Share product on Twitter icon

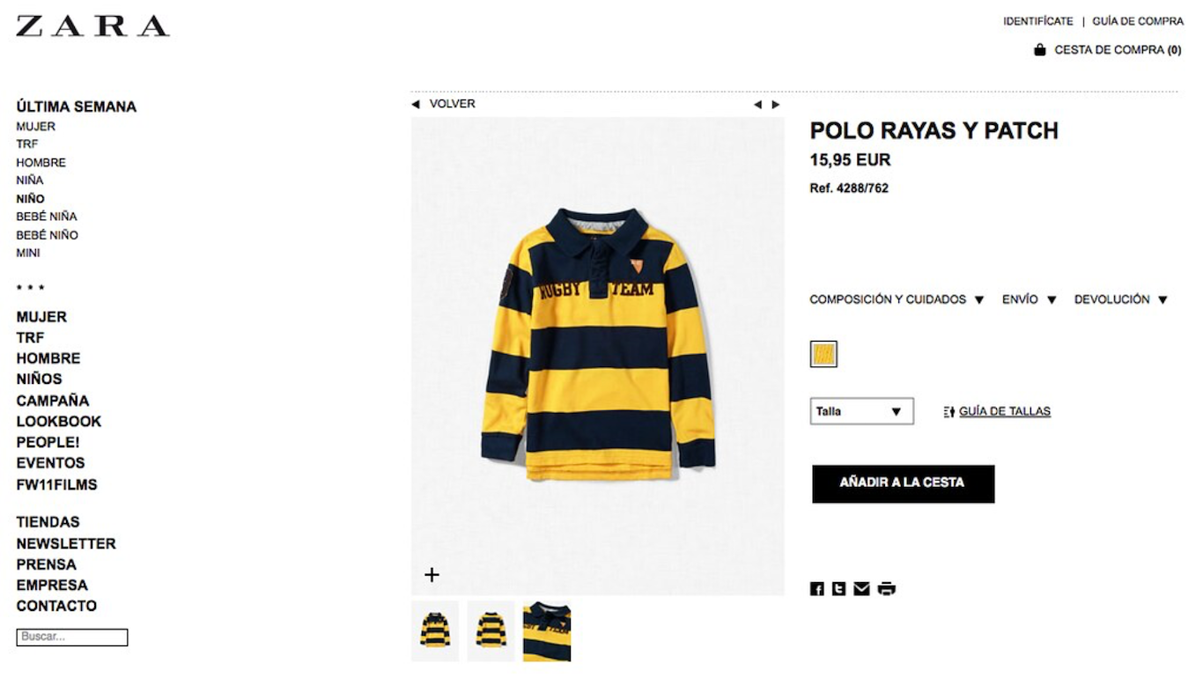pyautogui.click(x=838, y=589)
